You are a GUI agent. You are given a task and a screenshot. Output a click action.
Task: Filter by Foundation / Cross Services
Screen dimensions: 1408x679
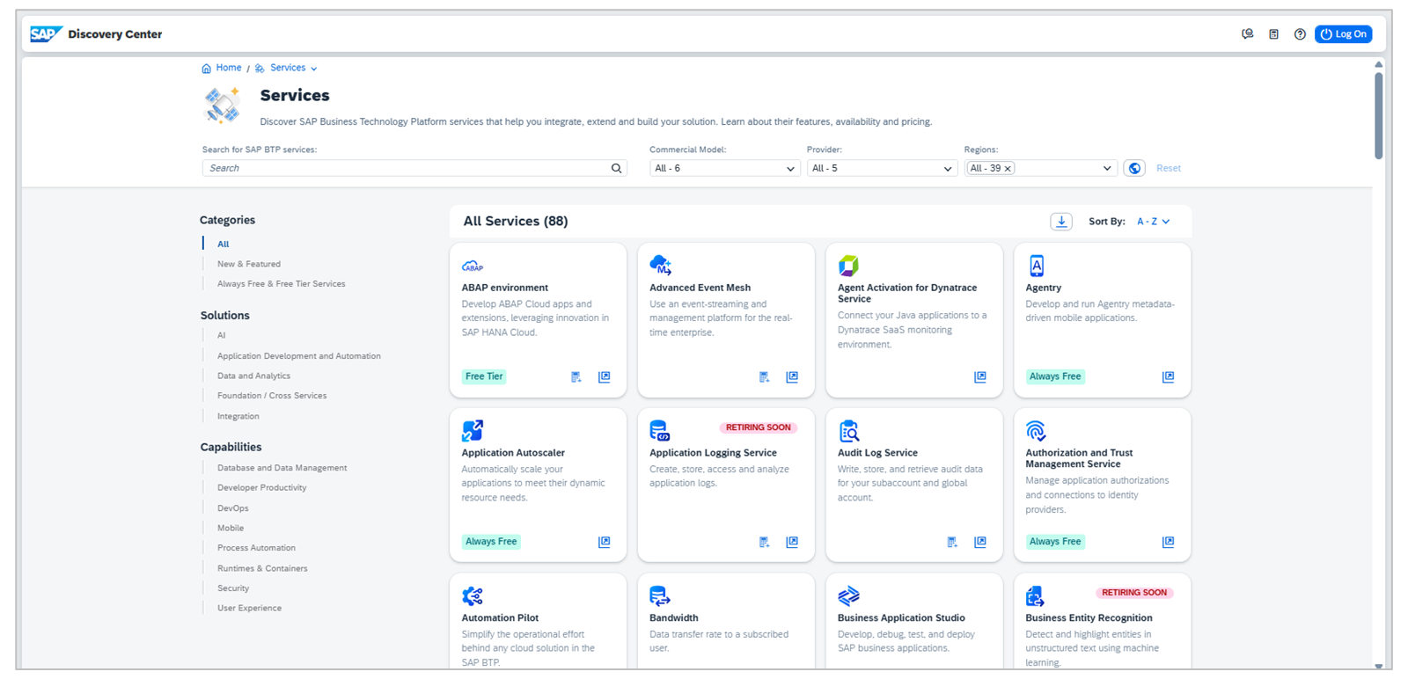coord(272,396)
